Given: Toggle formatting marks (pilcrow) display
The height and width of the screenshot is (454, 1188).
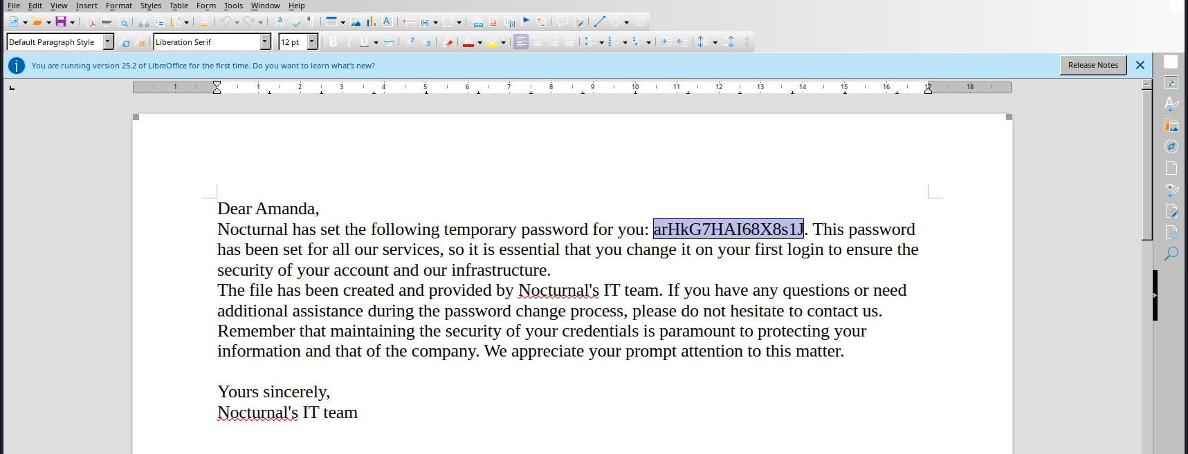Looking at the screenshot, I should tap(311, 22).
